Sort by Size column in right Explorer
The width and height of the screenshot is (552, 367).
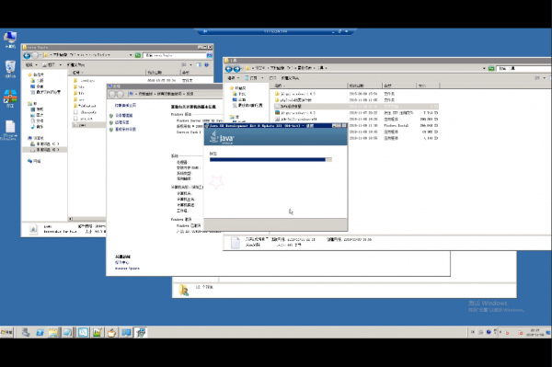(428, 86)
